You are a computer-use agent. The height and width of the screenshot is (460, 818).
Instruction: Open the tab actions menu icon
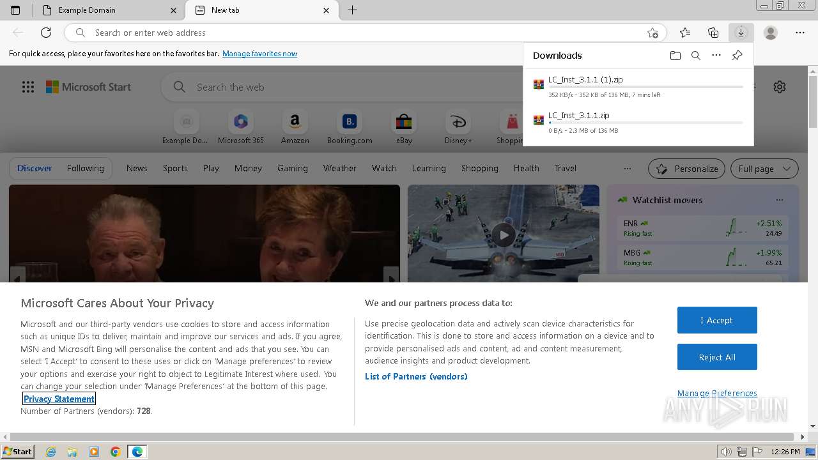pos(15,10)
